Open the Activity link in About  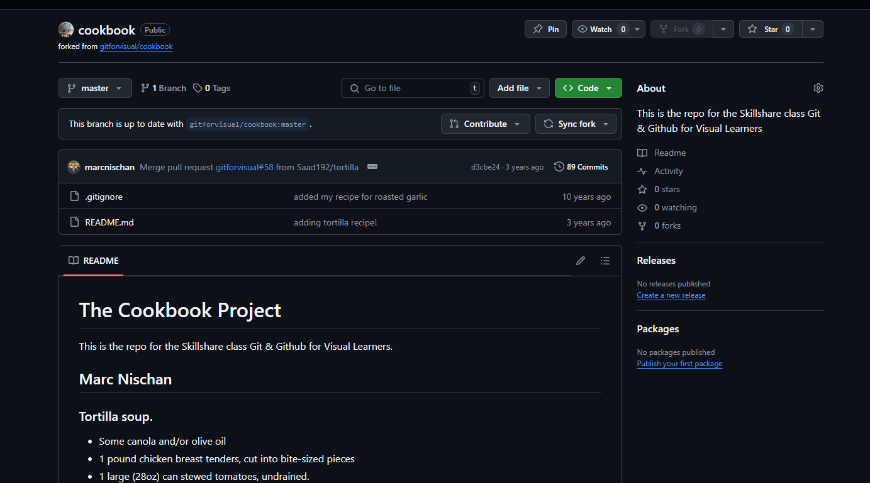(661, 171)
